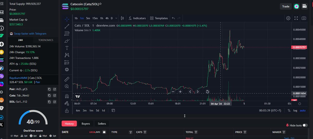Select the Text annotation tool
Screen dimensions: 313x139
click(67, 48)
